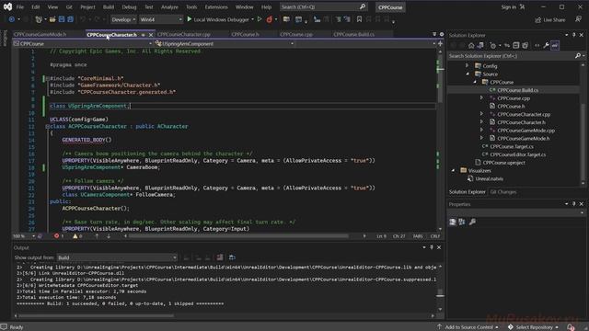This screenshot has width=589, height=331.
Task: Click the Save All icon
Action: pyautogui.click(x=70, y=19)
